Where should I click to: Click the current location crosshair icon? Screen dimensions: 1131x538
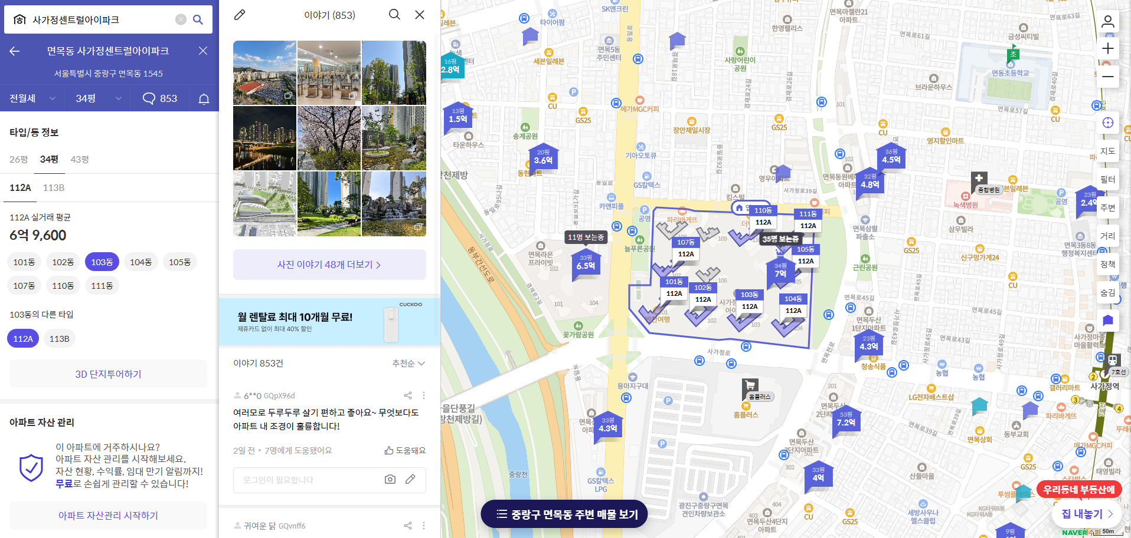[x=1108, y=123]
